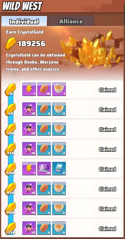Image resolution: width=125 pixels, height=239 pixels.
Task: Click the Claimed label on 1K tier
Action: point(108,90)
